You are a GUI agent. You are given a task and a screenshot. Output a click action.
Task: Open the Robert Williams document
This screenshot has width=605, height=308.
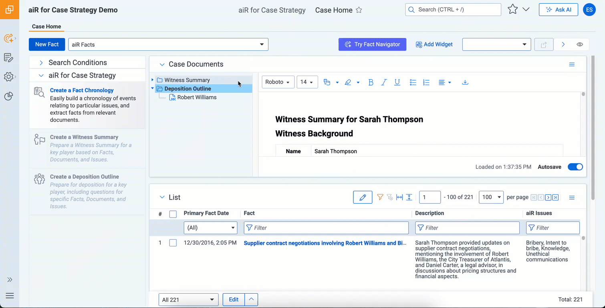[197, 97]
